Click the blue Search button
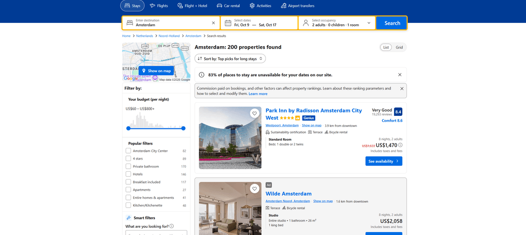 tap(392, 23)
